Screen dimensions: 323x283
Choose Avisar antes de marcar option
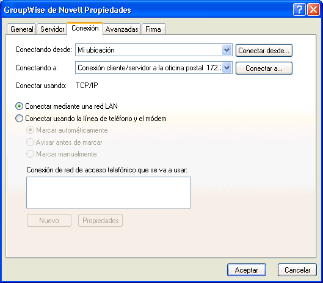click(x=64, y=142)
